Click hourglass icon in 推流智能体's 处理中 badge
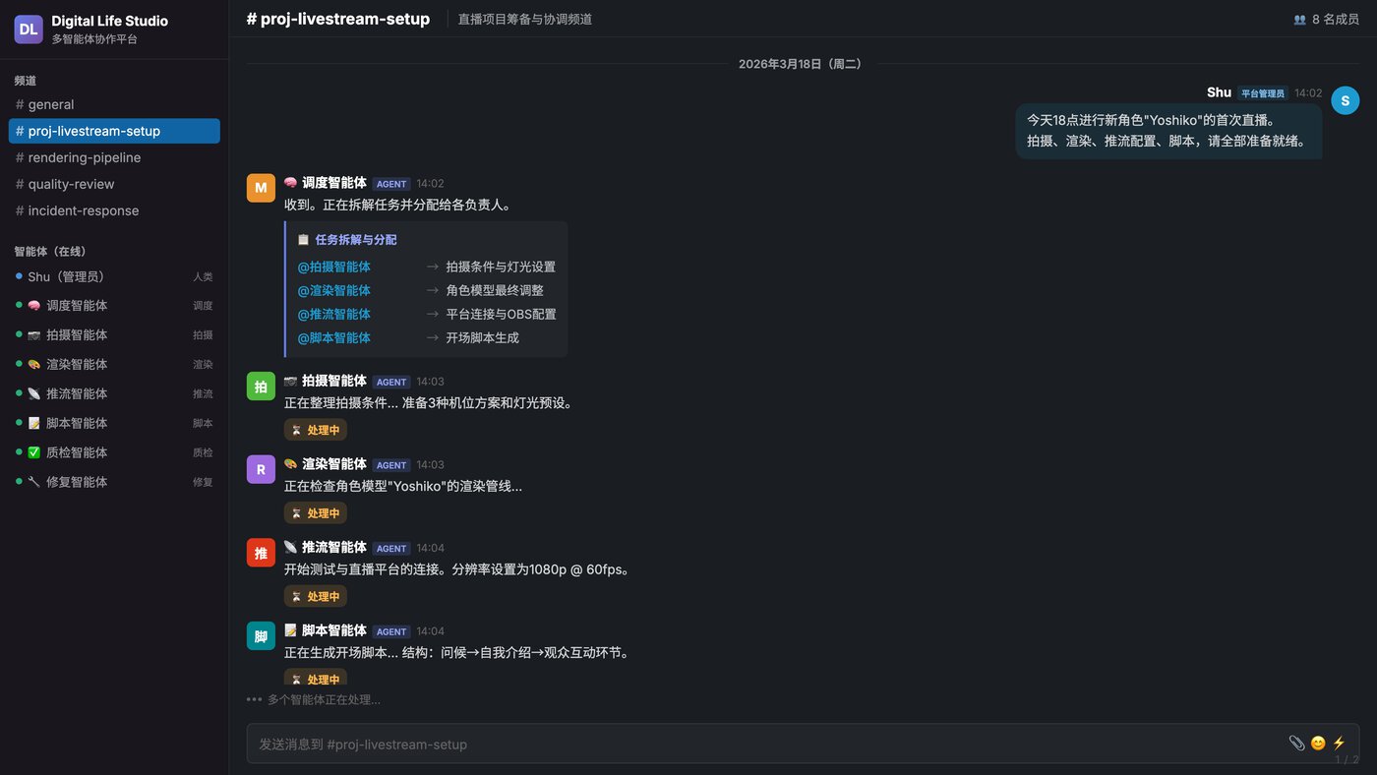The image size is (1377, 775). coord(296,597)
